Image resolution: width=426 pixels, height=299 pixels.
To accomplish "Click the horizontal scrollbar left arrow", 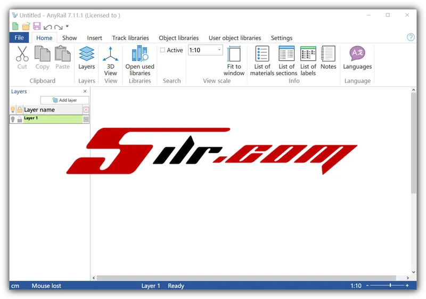I will 94,278.
